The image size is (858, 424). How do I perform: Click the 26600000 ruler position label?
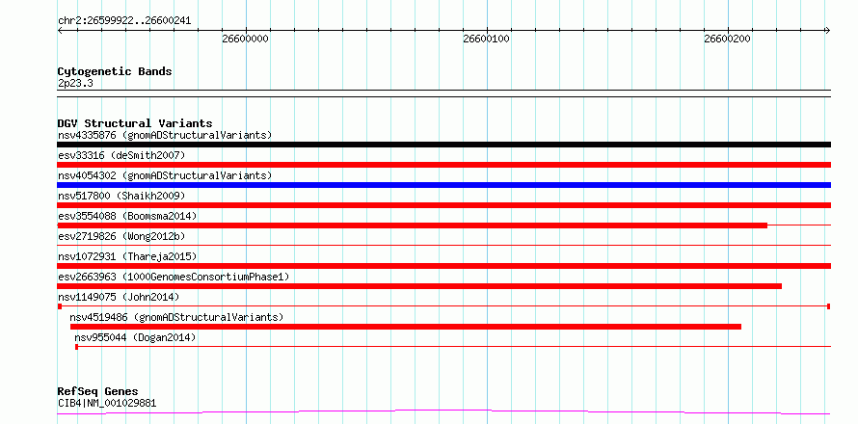(245, 40)
